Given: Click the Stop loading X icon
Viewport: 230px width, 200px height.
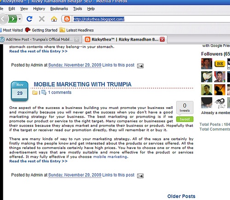Looking at the screenshot, I should (41, 19).
